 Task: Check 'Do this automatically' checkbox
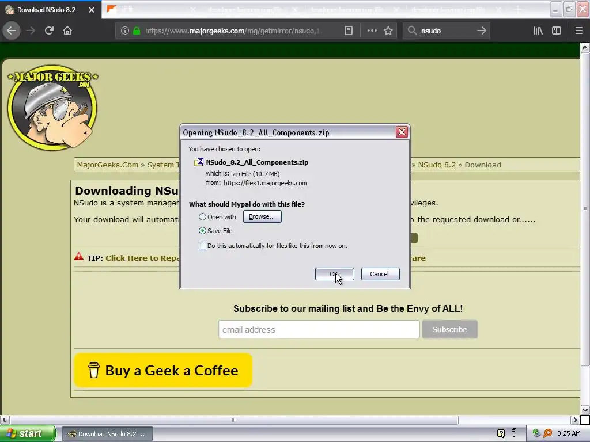[202, 246]
